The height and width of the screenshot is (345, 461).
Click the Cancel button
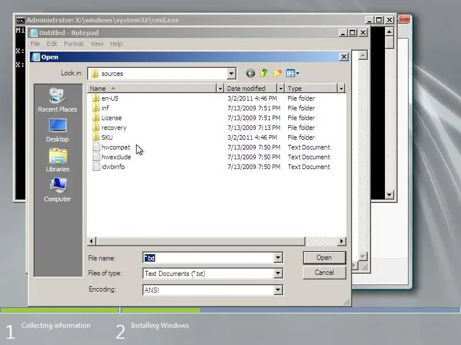pyautogui.click(x=324, y=273)
